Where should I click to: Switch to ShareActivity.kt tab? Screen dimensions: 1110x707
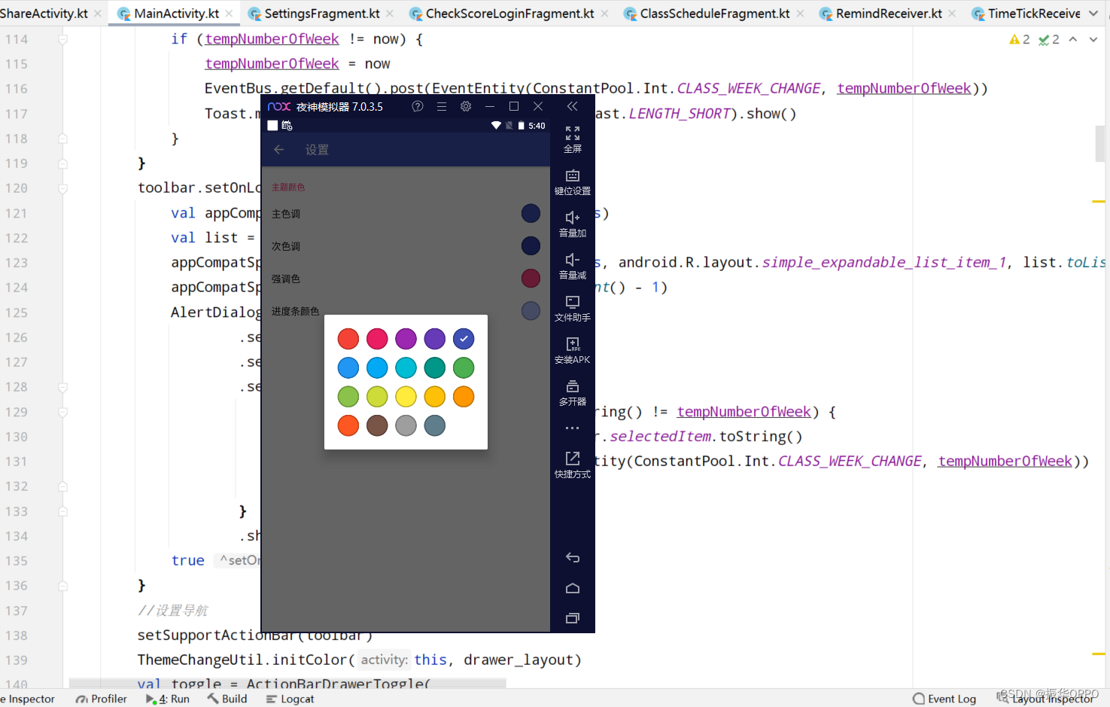(44, 14)
